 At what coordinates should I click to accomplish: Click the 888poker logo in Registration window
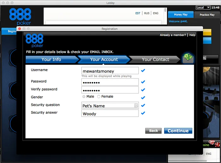[x=34, y=40]
